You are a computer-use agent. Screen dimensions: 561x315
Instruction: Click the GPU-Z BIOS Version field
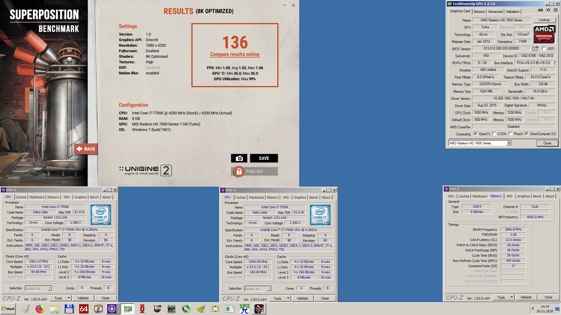tap(501, 48)
